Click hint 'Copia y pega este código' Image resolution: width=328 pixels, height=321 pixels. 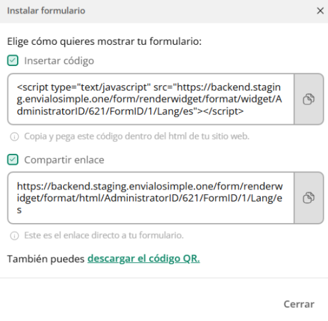(x=137, y=137)
